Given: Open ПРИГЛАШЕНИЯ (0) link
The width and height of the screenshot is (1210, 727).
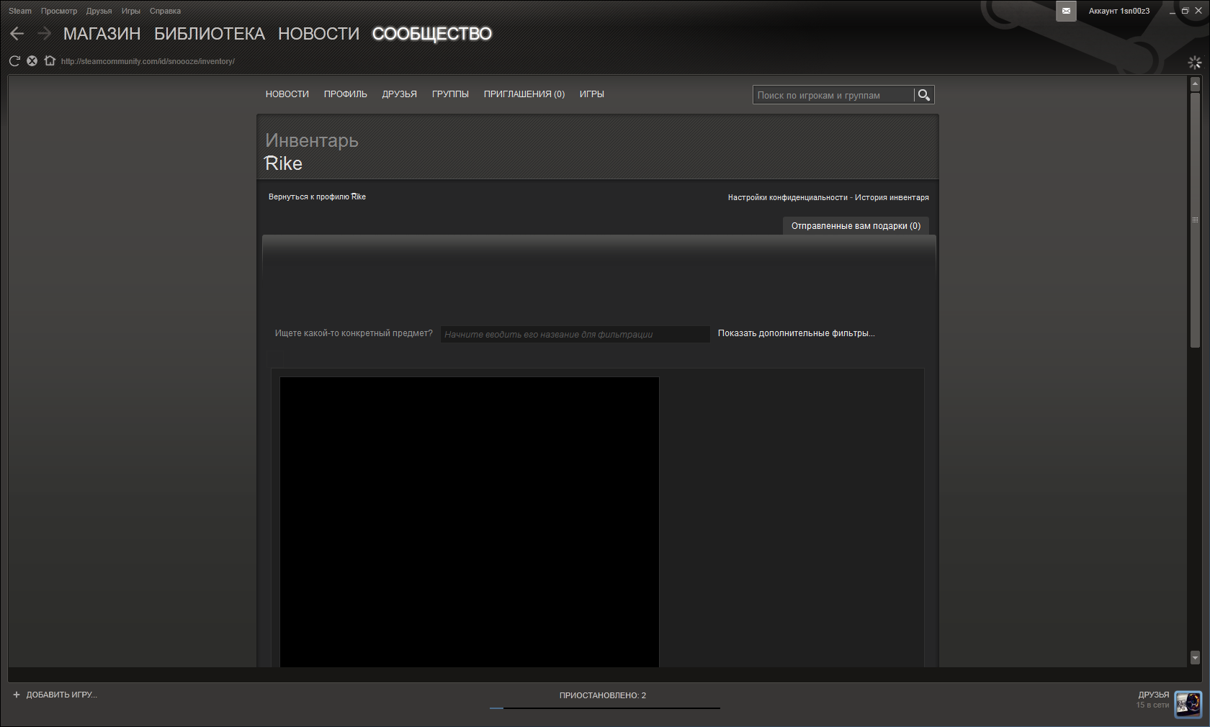Looking at the screenshot, I should click(524, 94).
